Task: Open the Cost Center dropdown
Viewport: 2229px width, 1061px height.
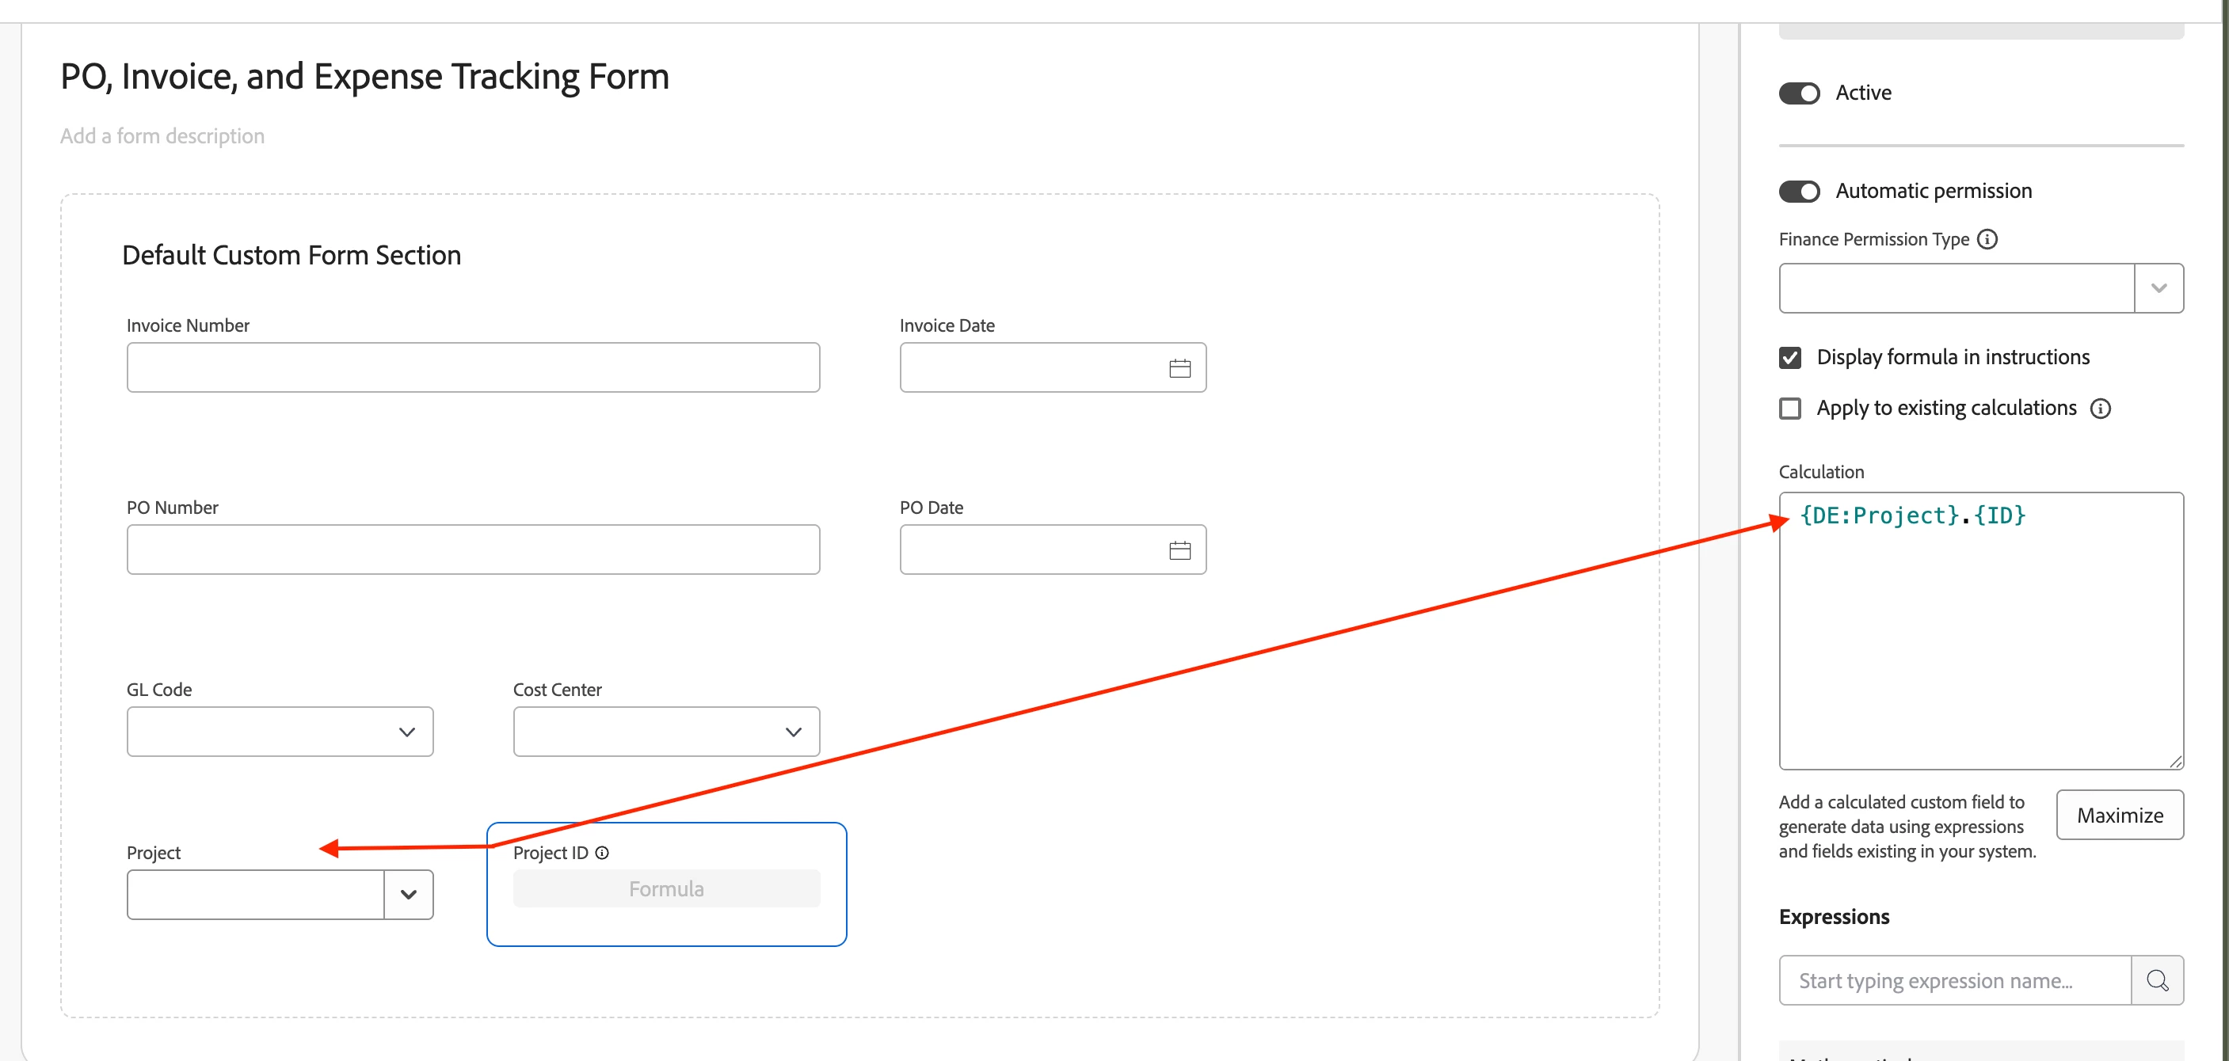Action: tap(666, 732)
